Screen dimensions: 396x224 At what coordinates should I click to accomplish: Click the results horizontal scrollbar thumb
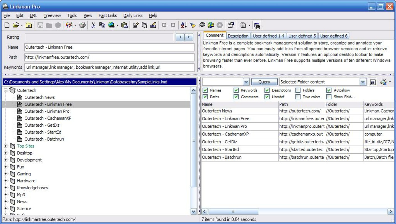pyautogui.click(x=233, y=212)
